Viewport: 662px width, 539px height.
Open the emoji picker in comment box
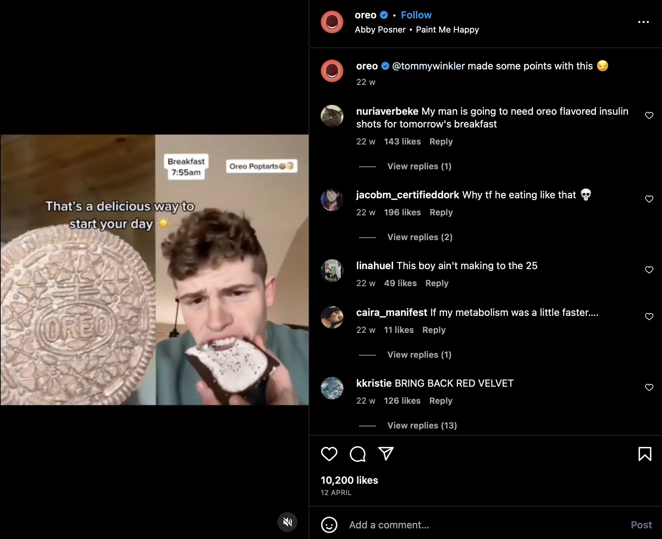click(329, 525)
